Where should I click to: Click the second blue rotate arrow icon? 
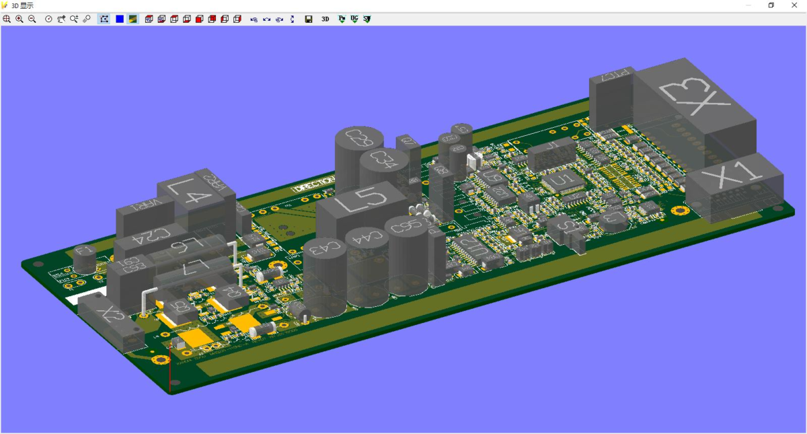(266, 19)
